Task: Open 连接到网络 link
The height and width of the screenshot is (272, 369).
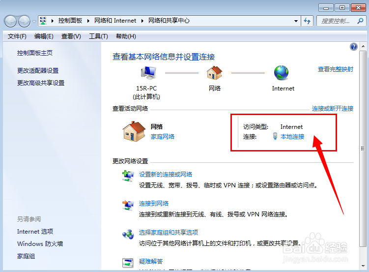Action: tap(154, 204)
